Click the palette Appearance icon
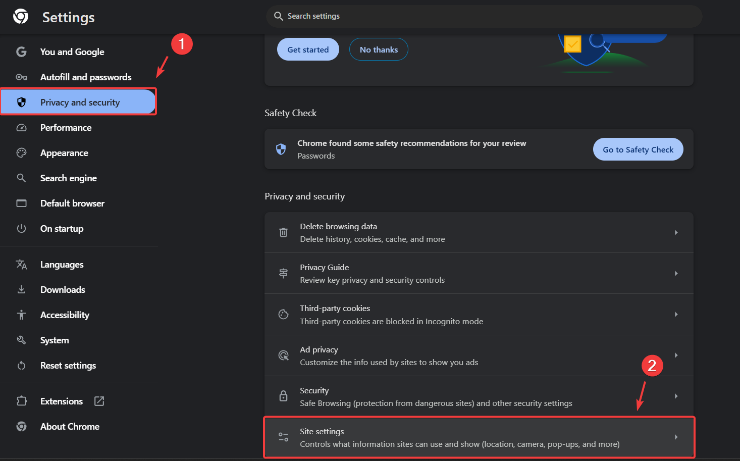Screen dimensions: 740x461 [21, 153]
